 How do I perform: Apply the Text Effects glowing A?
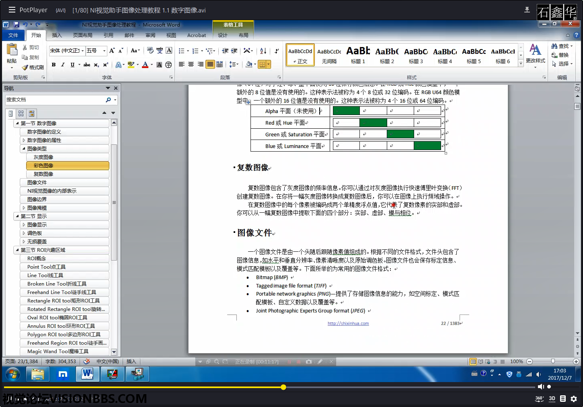[119, 65]
